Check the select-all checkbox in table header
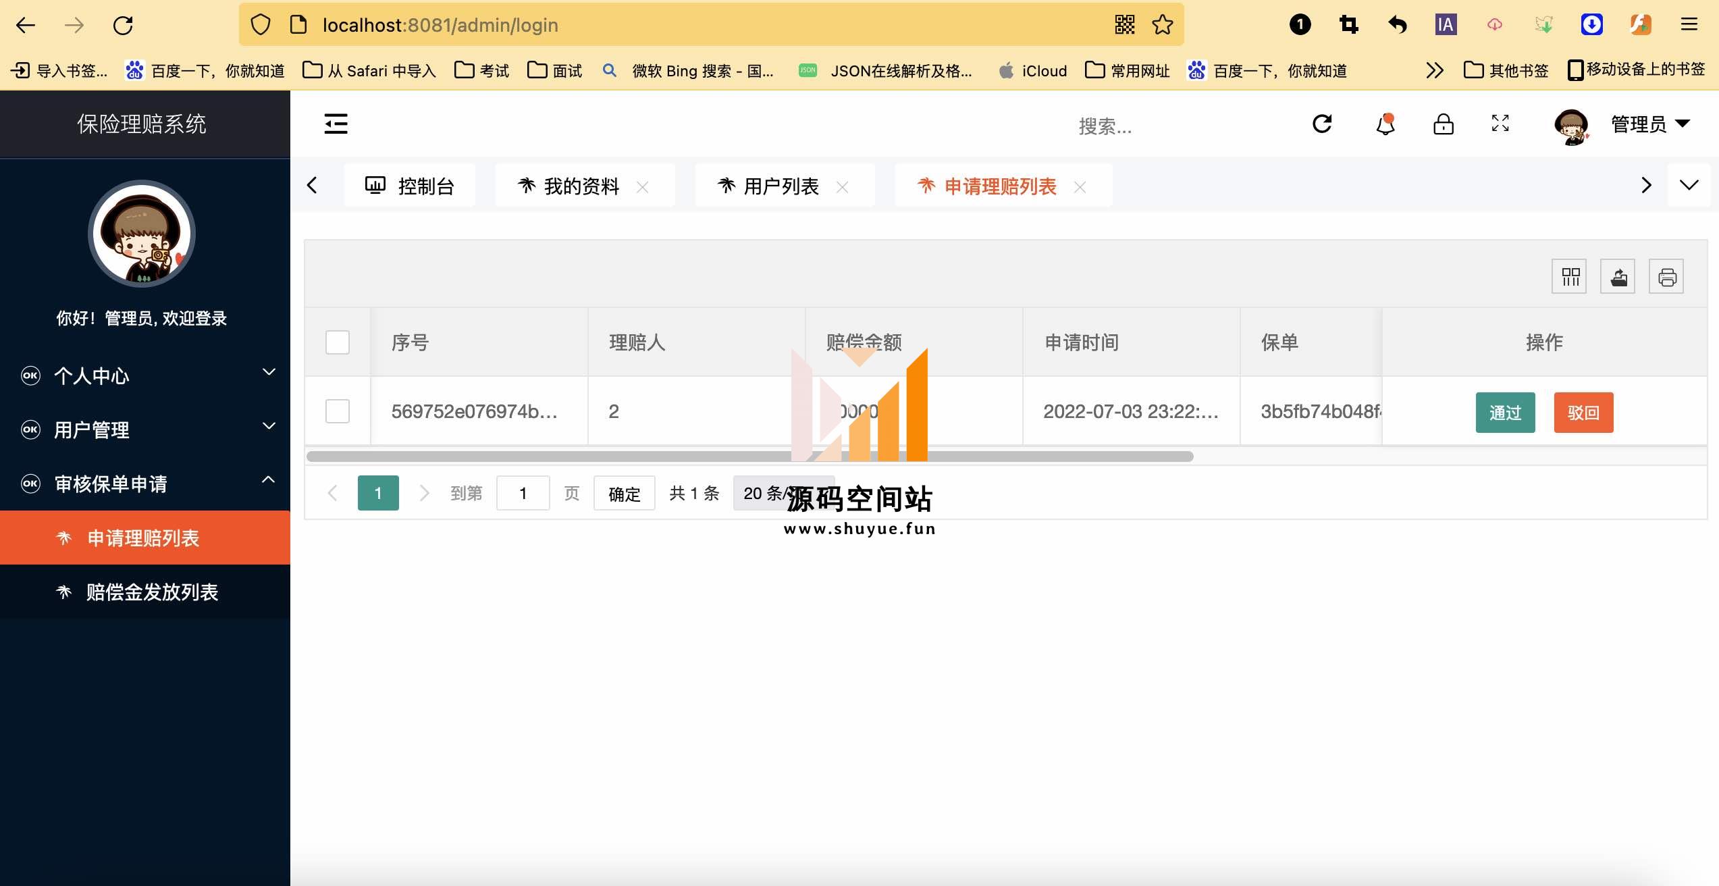Viewport: 1719px width, 886px height. pos(338,342)
